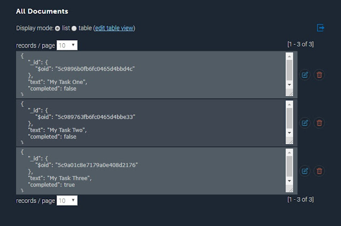Open the edit table view link
The width and height of the screenshot is (341, 226).
click(x=114, y=28)
